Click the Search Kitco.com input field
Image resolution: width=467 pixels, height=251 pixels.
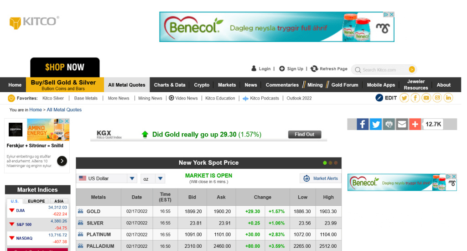click(x=383, y=70)
